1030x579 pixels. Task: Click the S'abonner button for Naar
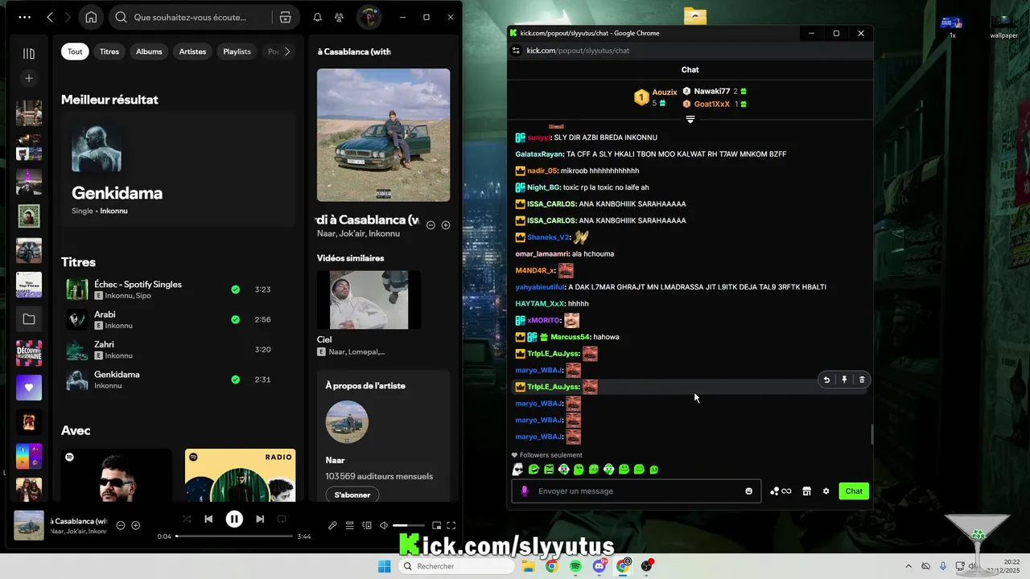352,495
